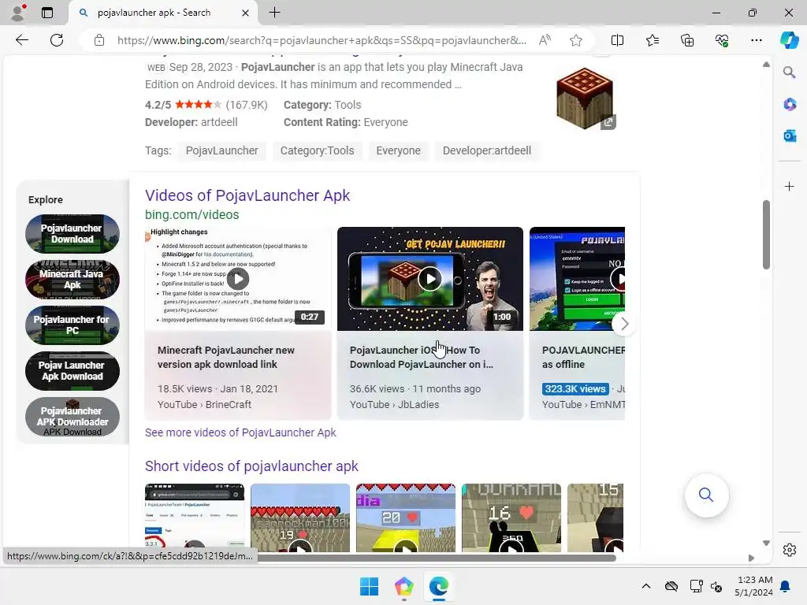Screen dimensions: 807x605
Task: View site information lock icon
Action: pos(99,40)
